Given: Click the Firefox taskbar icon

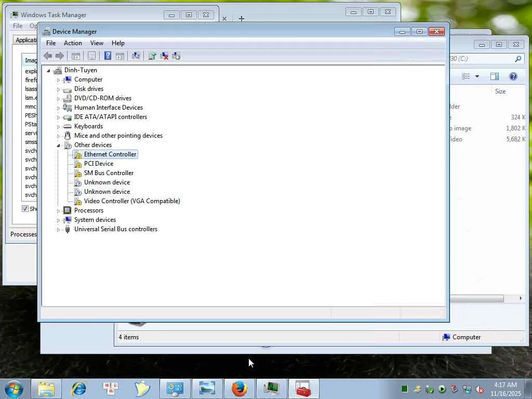Looking at the screenshot, I should pos(239,389).
